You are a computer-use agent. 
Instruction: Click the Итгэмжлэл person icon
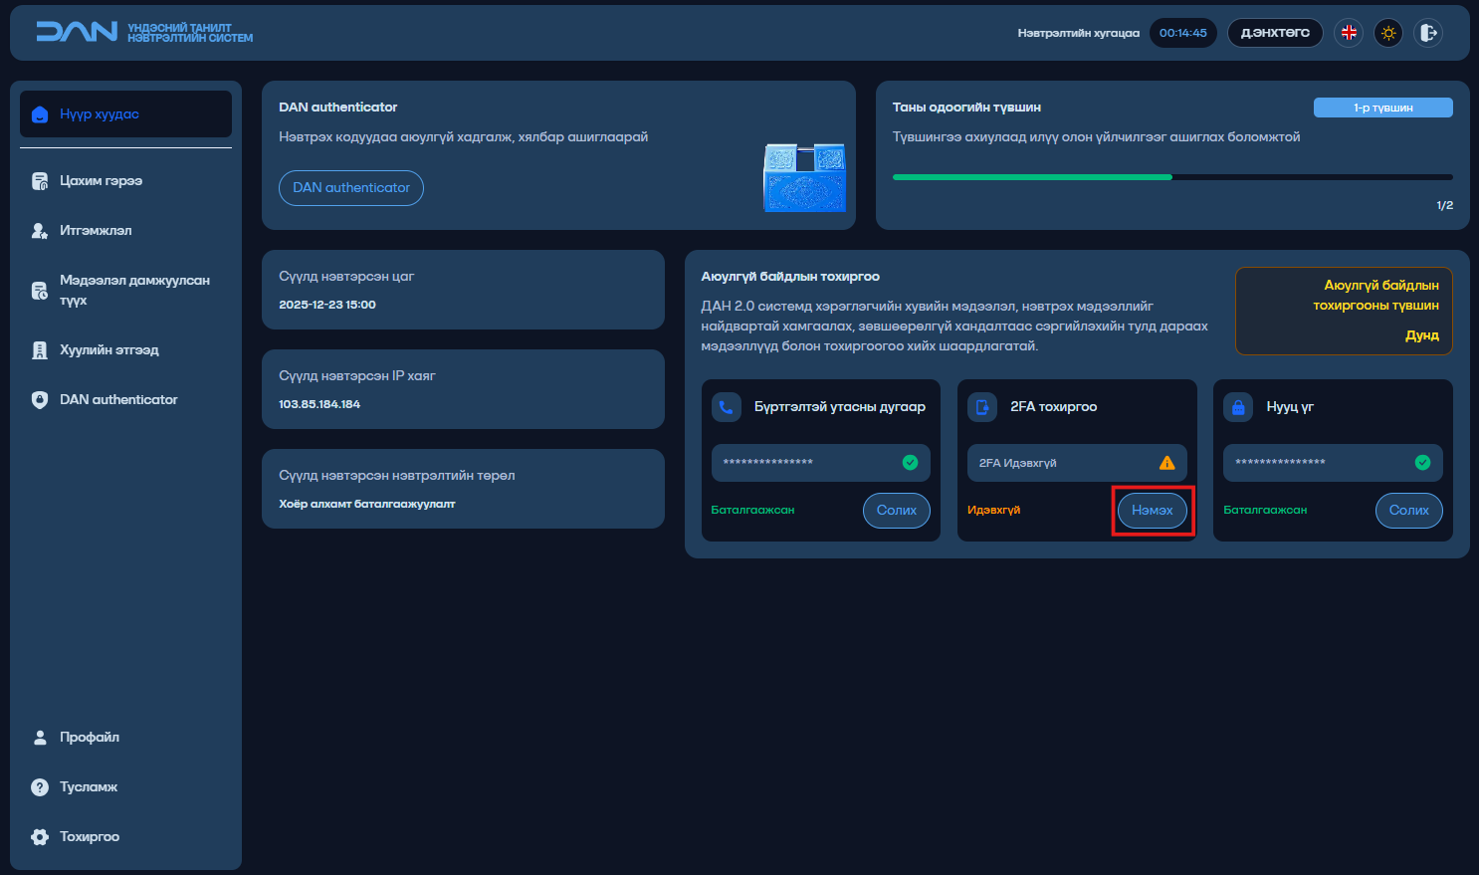(40, 231)
